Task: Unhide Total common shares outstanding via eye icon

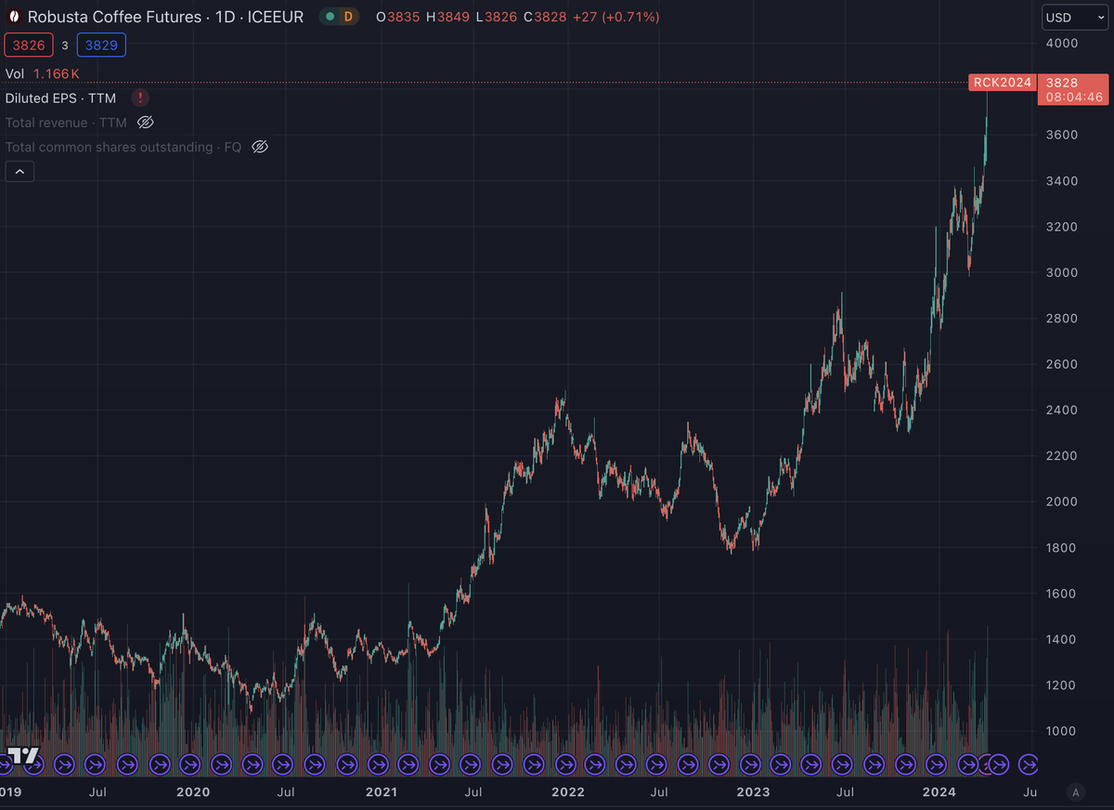Action: click(260, 147)
